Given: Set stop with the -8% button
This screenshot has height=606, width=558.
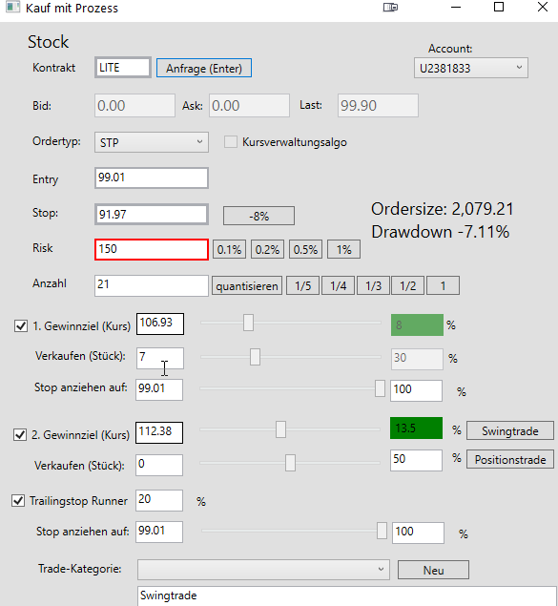Looking at the screenshot, I should [258, 216].
